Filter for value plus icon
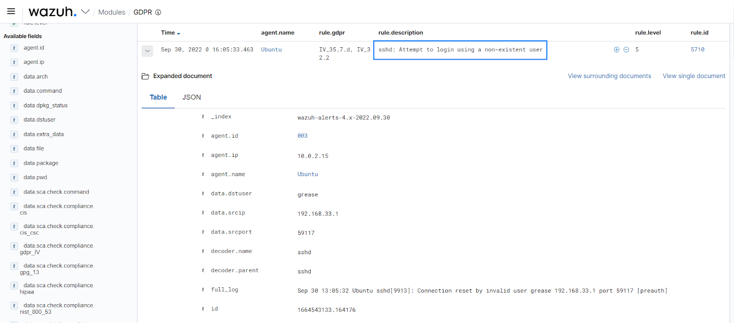The width and height of the screenshot is (734, 323). point(617,50)
